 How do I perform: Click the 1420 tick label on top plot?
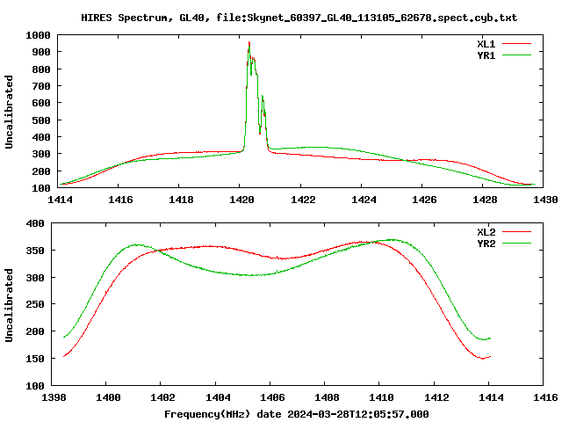tap(241, 200)
